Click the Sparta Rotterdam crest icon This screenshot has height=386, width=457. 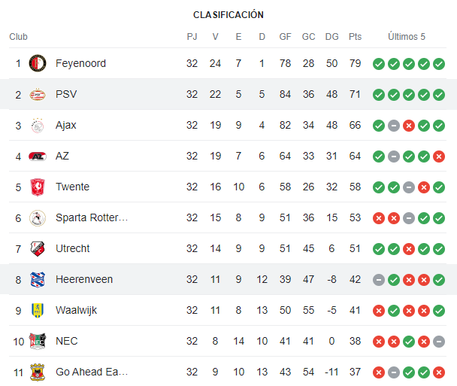click(38, 217)
